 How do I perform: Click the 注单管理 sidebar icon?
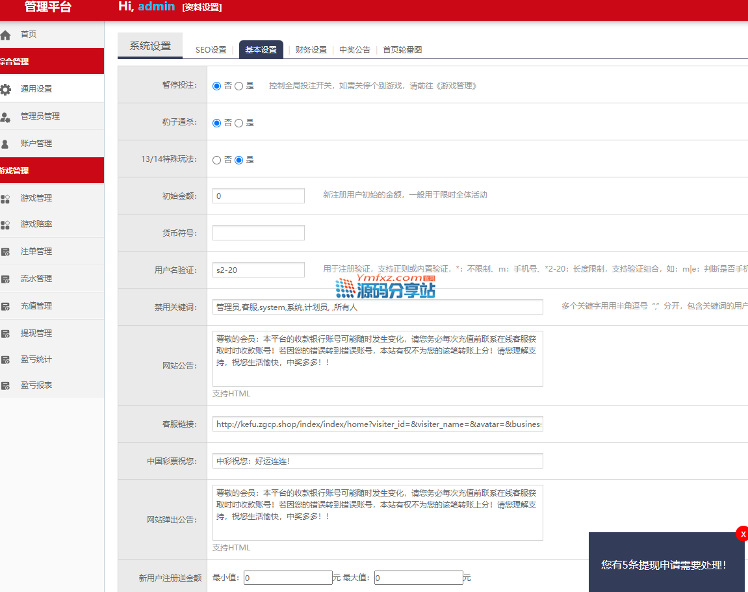[x=6, y=252]
